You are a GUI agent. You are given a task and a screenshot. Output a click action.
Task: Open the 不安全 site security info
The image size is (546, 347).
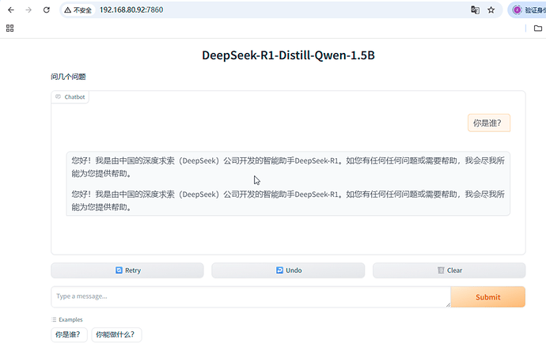coord(78,10)
